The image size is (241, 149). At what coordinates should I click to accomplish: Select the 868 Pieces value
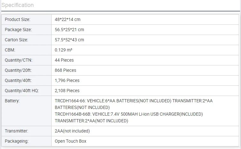coord(65,70)
